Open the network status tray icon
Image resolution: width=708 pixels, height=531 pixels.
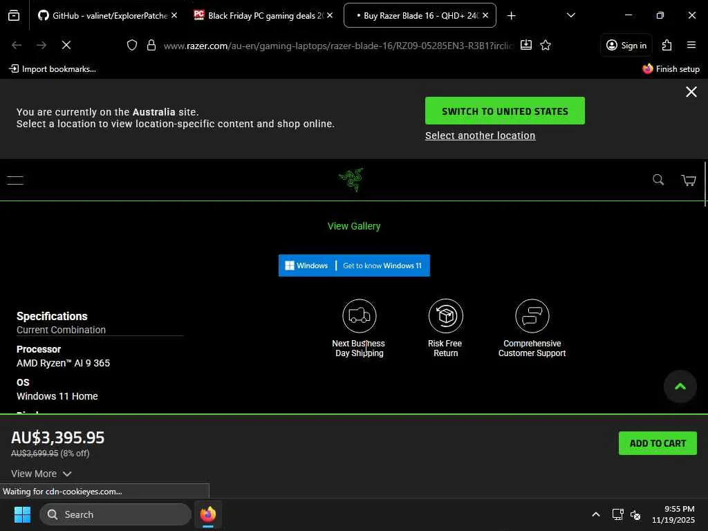[x=617, y=514]
